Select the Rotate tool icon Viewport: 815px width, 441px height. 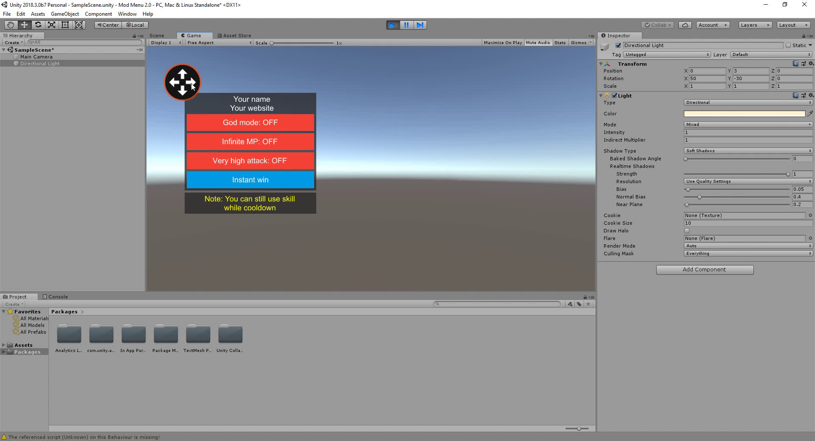pyautogui.click(x=38, y=25)
